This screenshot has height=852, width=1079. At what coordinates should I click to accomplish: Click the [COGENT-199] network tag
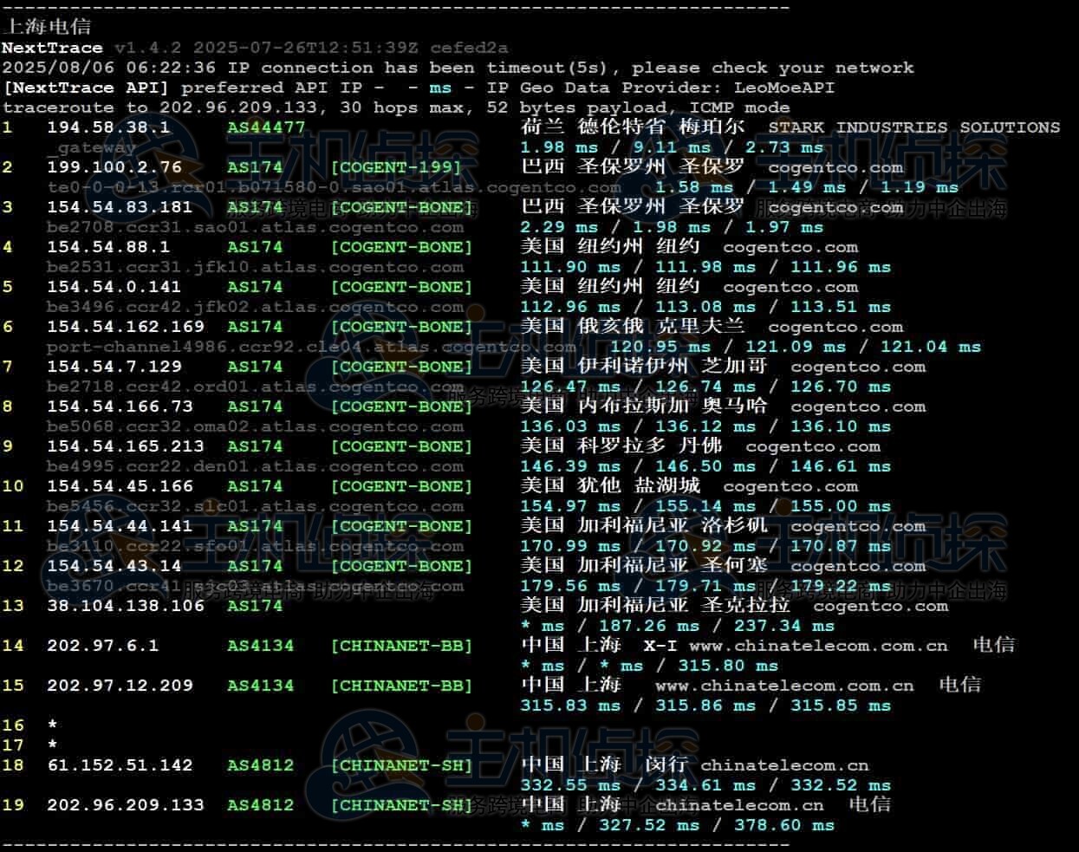pos(401,167)
